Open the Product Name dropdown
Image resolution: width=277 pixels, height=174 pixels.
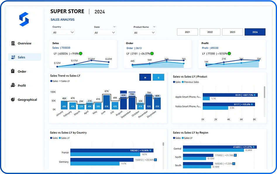coord(144,33)
